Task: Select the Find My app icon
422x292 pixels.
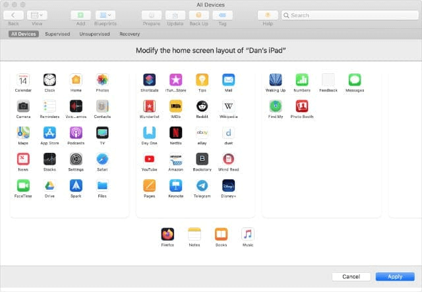Action: tap(275, 105)
